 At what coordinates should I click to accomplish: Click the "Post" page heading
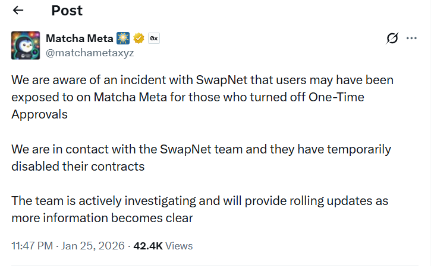pos(67,11)
